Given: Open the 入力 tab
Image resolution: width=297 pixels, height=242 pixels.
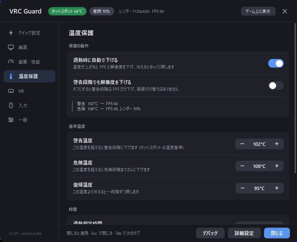Looking at the screenshot, I should click(x=30, y=105).
